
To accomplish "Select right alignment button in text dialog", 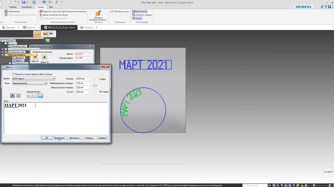I will pos(40,96).
